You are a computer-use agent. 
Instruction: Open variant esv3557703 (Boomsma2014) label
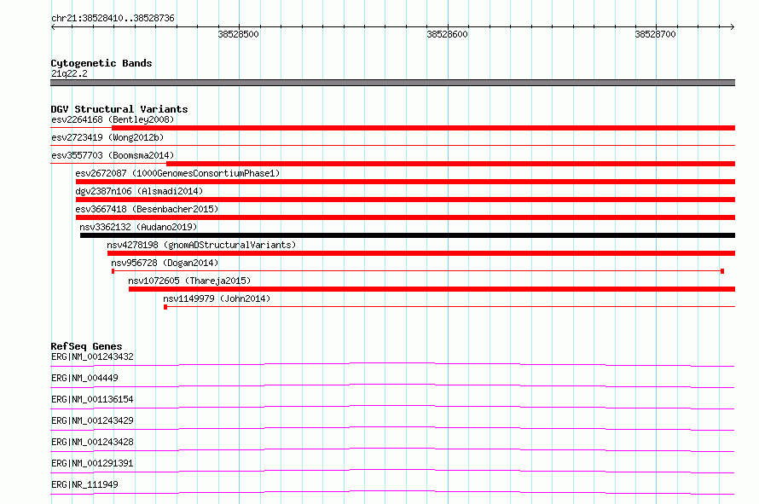[x=113, y=155]
